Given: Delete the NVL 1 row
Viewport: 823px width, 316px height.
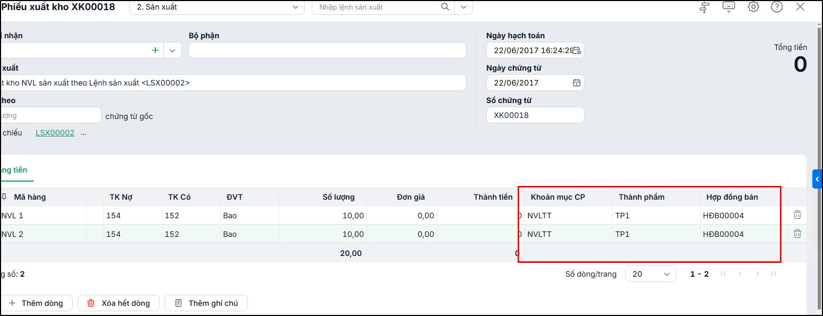Looking at the screenshot, I should 797,215.
